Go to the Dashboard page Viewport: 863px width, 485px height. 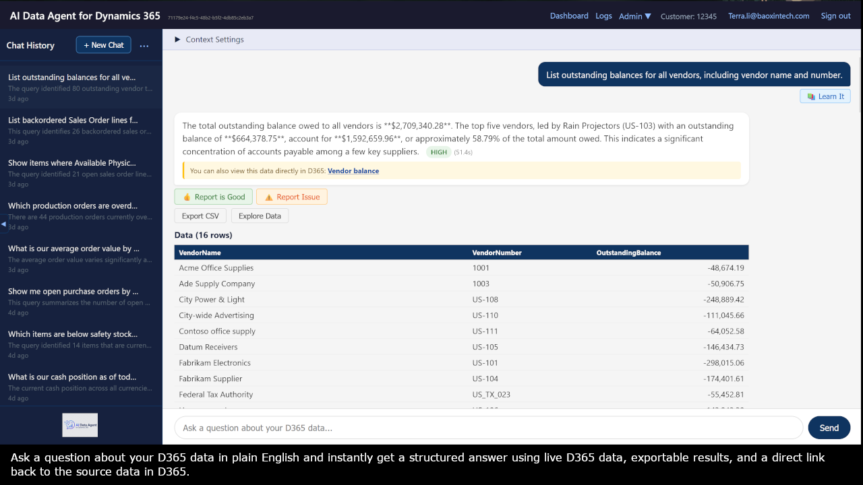tap(569, 16)
